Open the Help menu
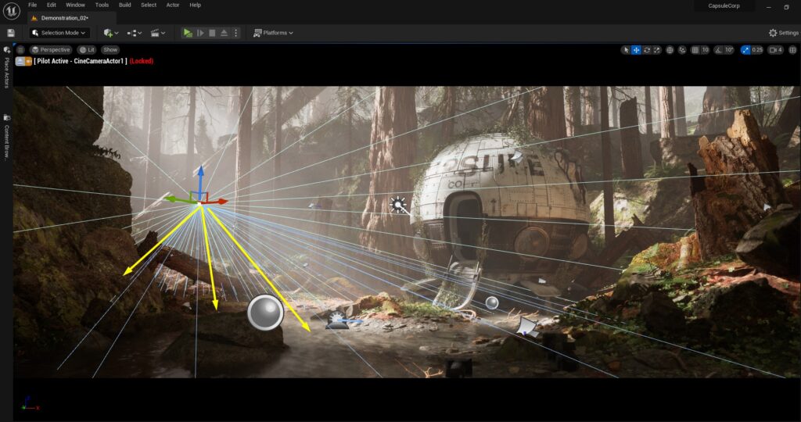 (195, 5)
